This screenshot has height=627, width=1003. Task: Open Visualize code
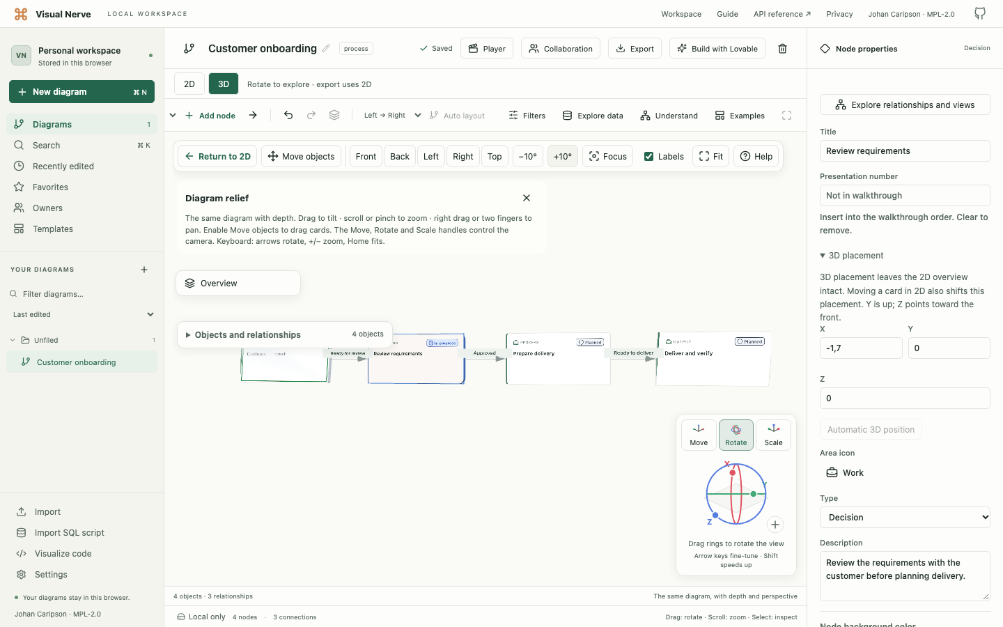[x=81, y=554]
